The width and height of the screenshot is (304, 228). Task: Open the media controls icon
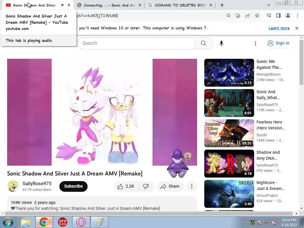pyautogui.click(x=269, y=15)
